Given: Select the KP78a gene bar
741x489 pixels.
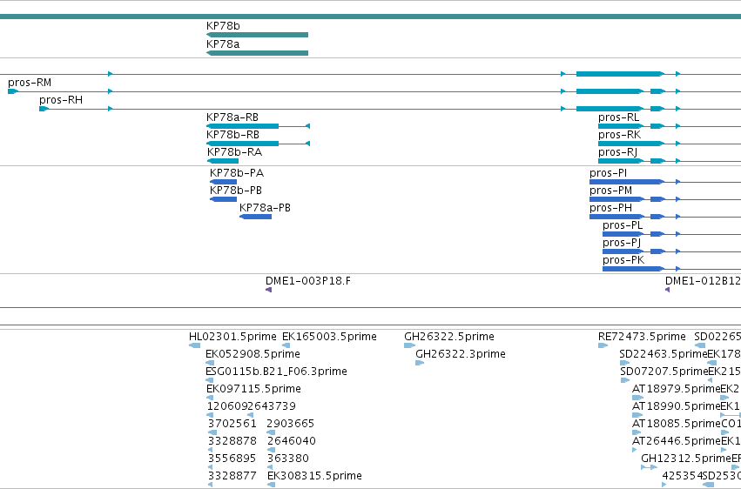Looking at the screenshot, I should click(x=258, y=53).
